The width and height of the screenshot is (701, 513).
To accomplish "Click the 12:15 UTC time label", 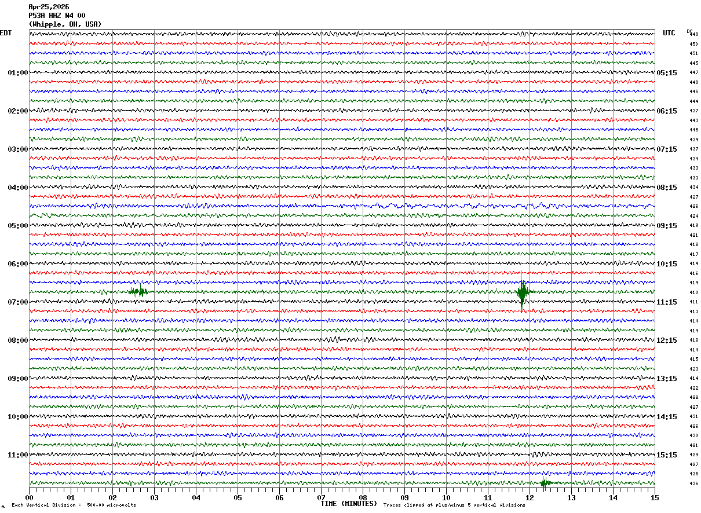I will (667, 340).
